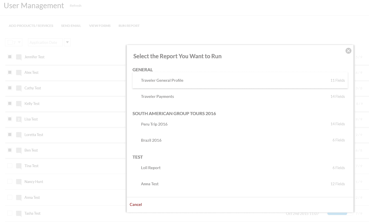Open the comment icon for Alex Test

tap(19, 73)
